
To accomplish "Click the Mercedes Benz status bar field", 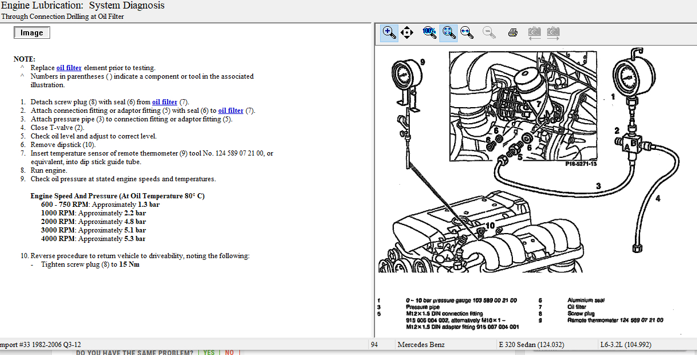I will tap(421, 345).
